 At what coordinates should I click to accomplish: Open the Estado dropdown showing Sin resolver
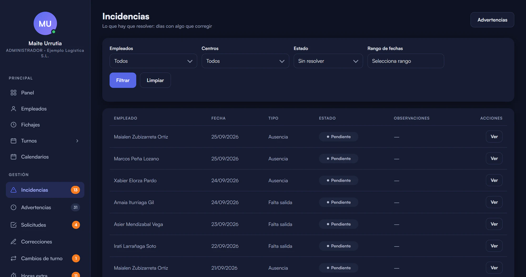(x=328, y=61)
